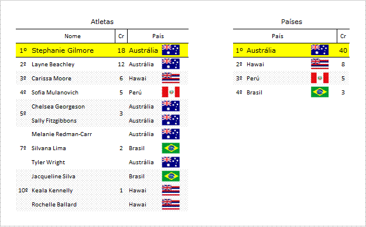This screenshot has height=227, width=366.
Task: Select the Nome column header in Atletas
Action: [73, 36]
